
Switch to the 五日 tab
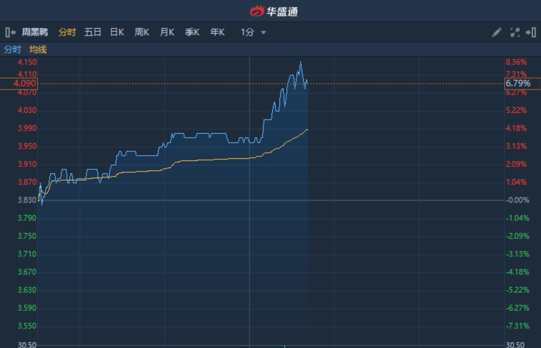[92, 32]
